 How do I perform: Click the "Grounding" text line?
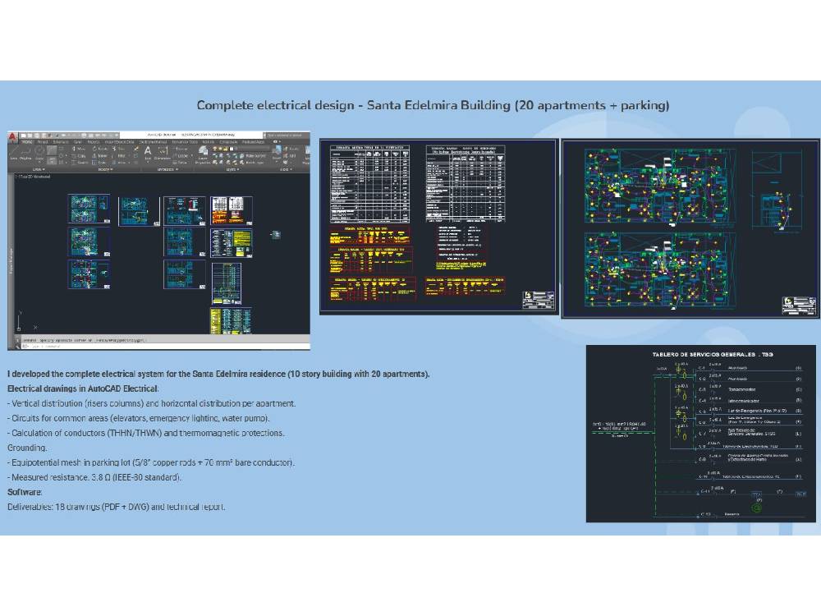coord(27,448)
